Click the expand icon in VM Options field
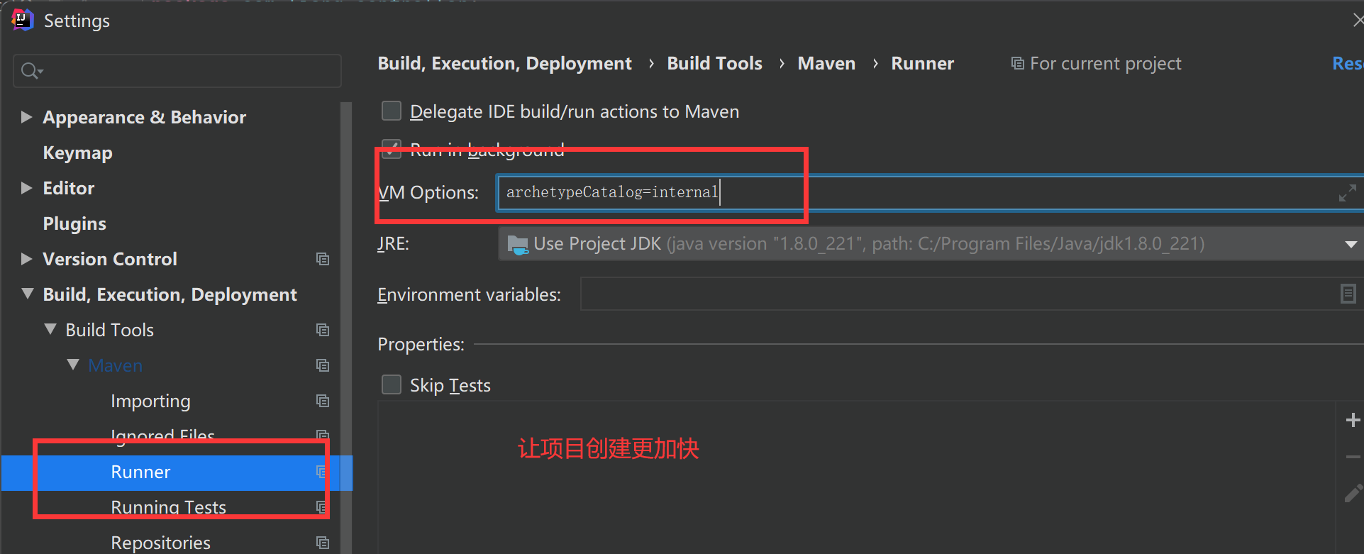 (x=1347, y=193)
